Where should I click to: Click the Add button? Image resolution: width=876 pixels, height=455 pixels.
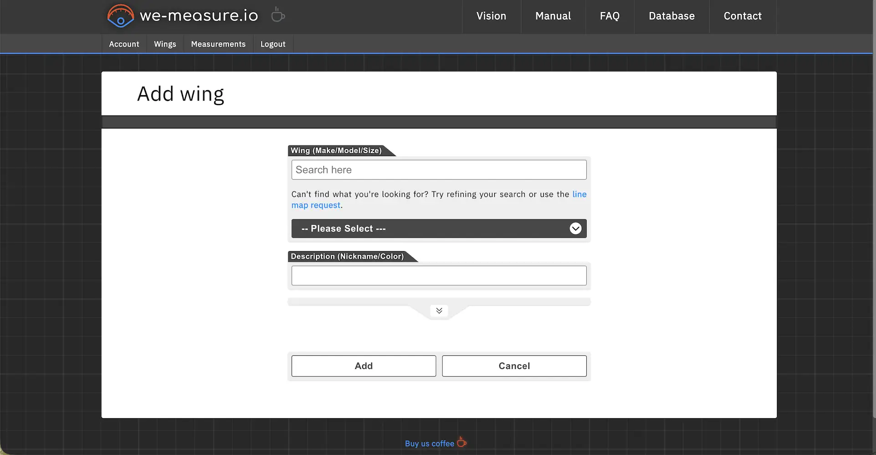click(x=364, y=366)
